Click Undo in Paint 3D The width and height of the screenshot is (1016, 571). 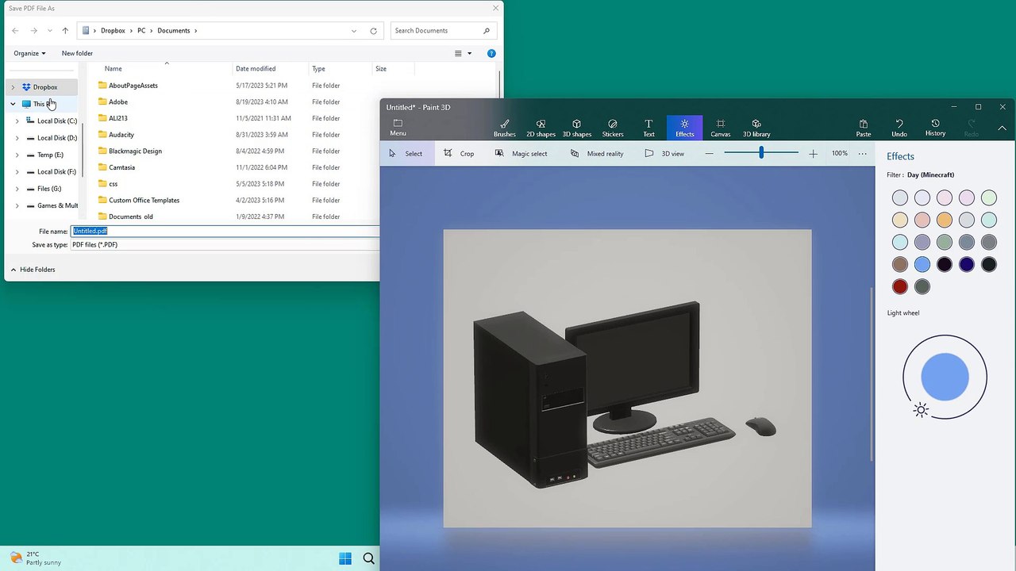(x=899, y=128)
